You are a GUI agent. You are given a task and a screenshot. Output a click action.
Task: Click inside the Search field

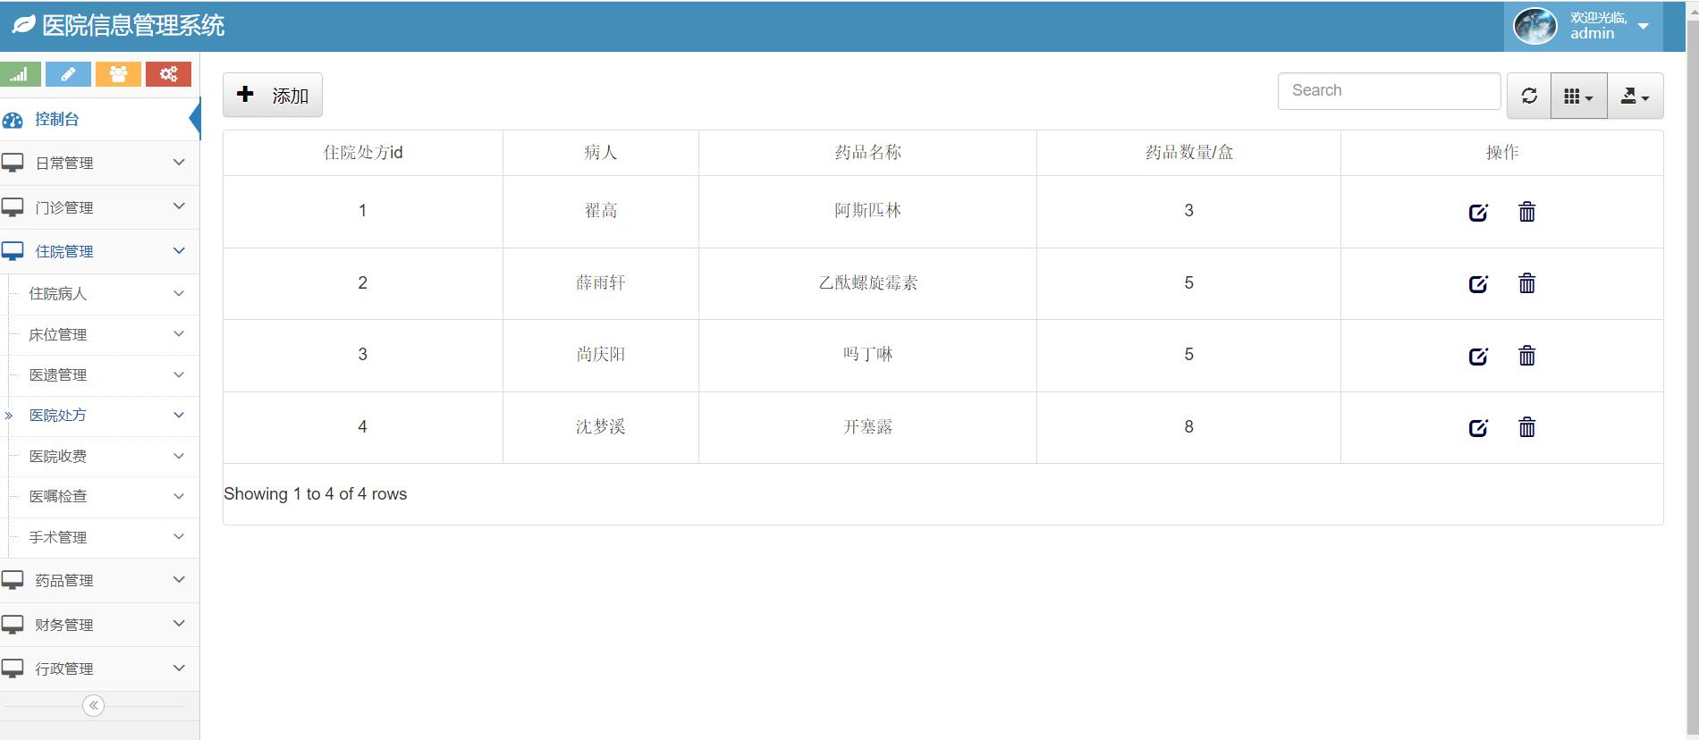1389,91
